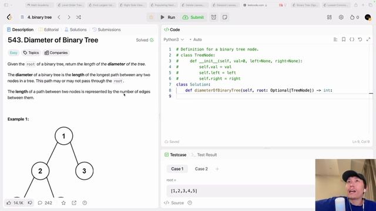Add a new test case with plus

tap(217, 169)
